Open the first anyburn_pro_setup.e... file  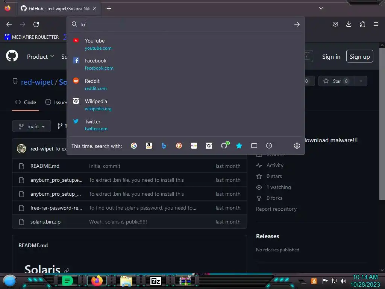tap(56, 180)
